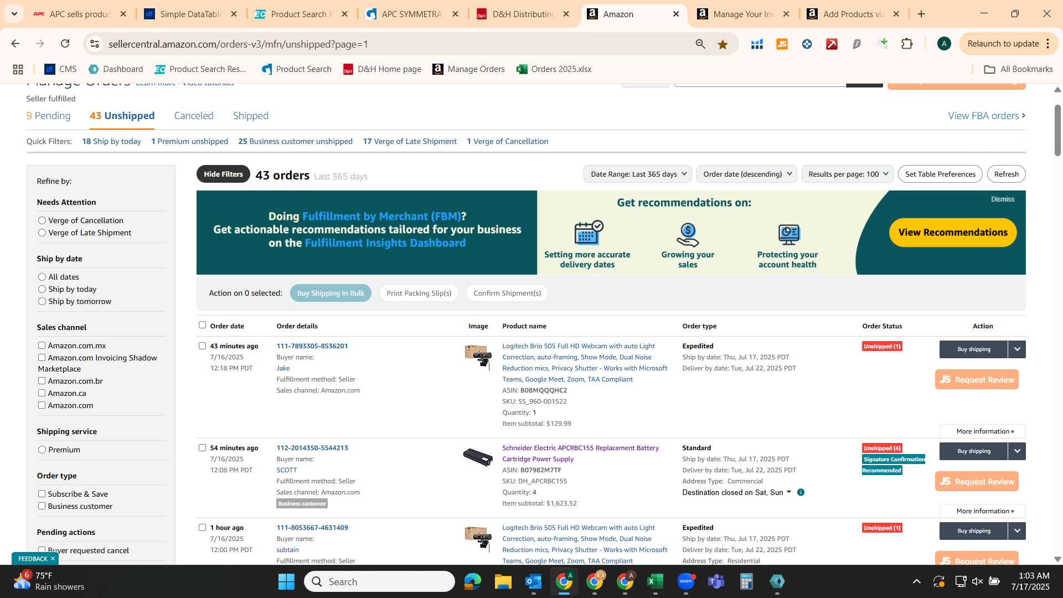This screenshot has width=1063, height=598.
Task: Open Microsoft Teams from taskbar
Action: (x=716, y=581)
